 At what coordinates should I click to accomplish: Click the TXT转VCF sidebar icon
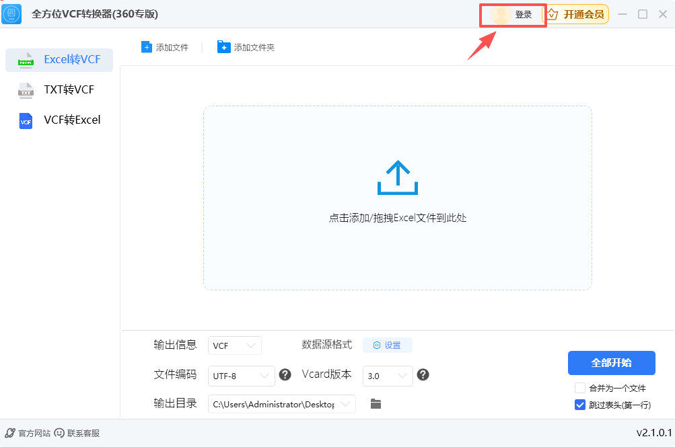26,90
